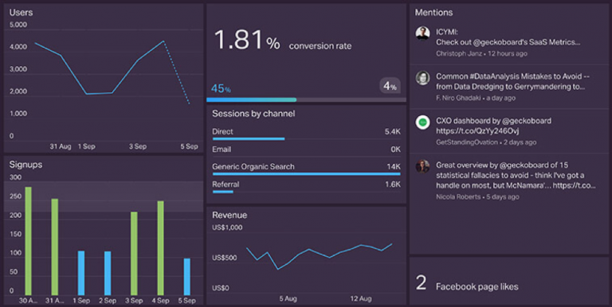Click the 14K organic search value
This screenshot has width=612, height=307.
click(x=394, y=167)
